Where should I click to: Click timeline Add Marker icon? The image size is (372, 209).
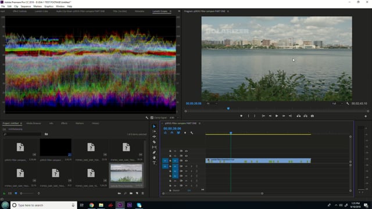(185, 133)
